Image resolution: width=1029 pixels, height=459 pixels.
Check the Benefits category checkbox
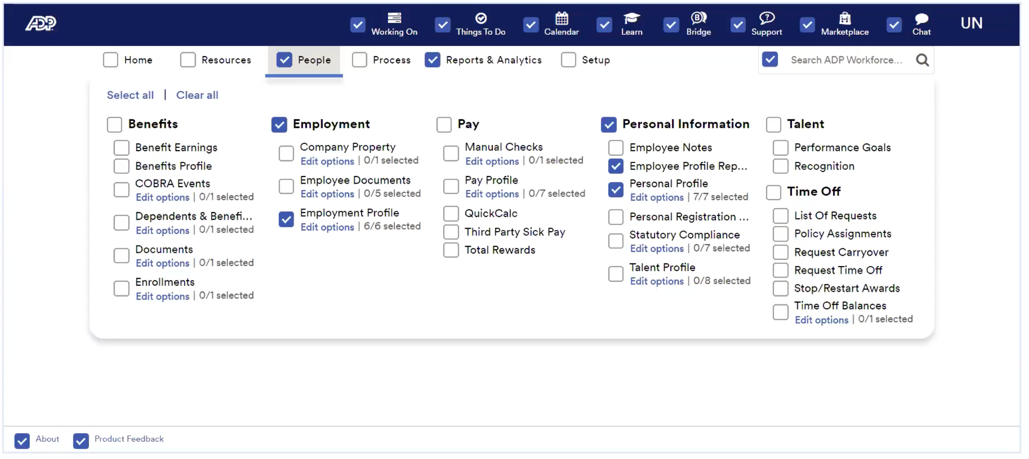point(114,124)
